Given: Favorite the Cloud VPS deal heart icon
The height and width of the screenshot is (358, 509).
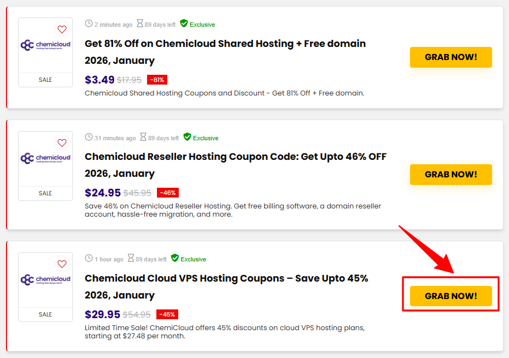Looking at the screenshot, I should point(62,264).
